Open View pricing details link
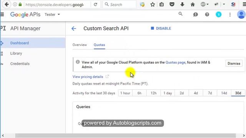This screenshot has width=246, height=138. coord(88,77)
